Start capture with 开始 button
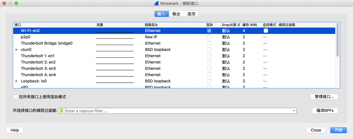This screenshot has width=353, height=139. (338, 130)
